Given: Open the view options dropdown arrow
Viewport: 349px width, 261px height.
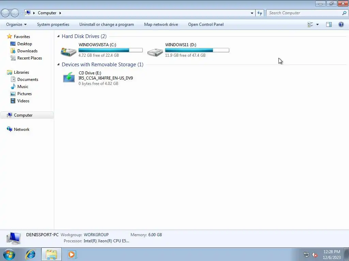Looking at the screenshot, I should click(x=317, y=24).
